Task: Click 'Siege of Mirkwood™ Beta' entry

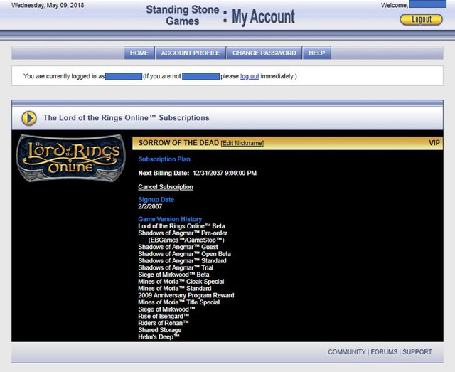Action: coord(173,275)
